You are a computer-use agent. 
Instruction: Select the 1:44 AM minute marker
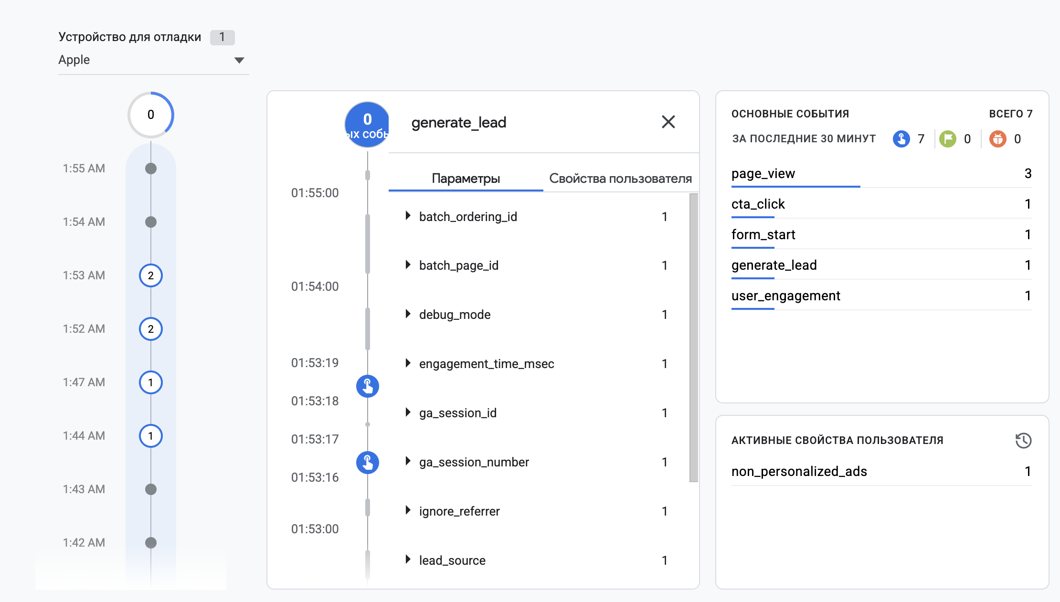point(151,436)
